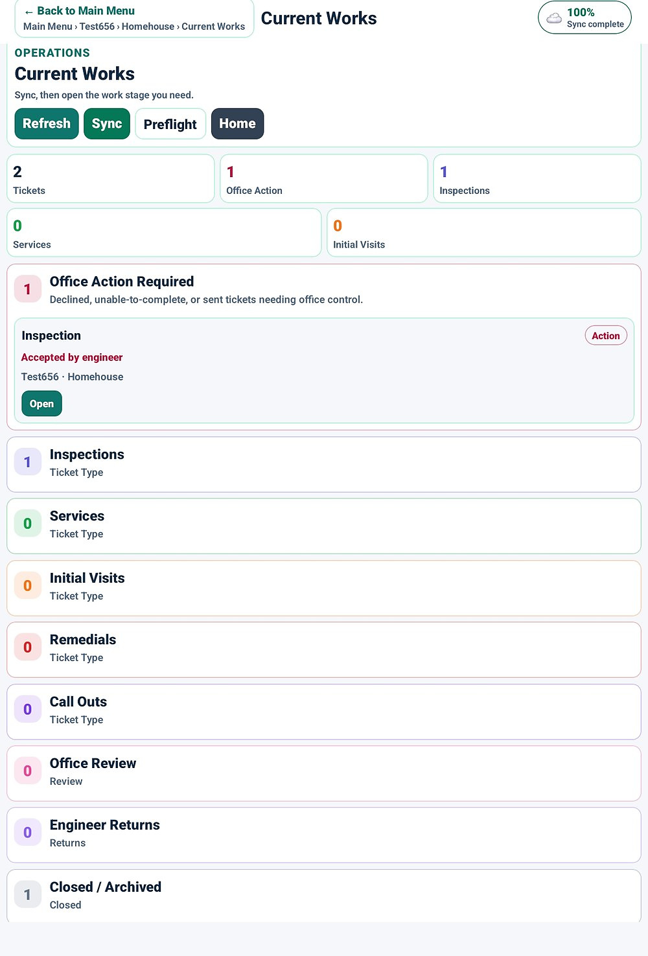Start a Sync with the Sync button

[x=107, y=123]
